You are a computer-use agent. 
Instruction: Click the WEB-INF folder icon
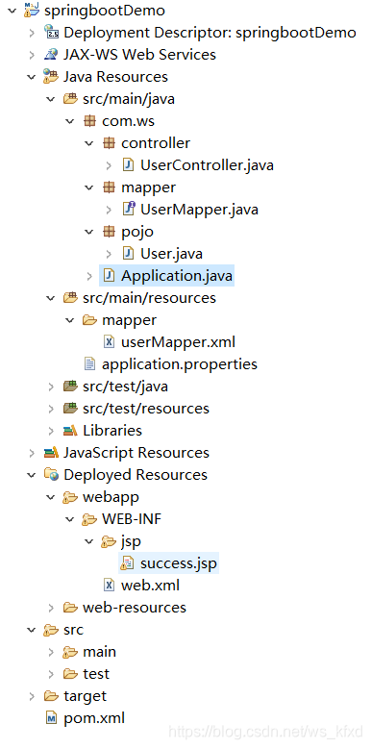pos(89,519)
